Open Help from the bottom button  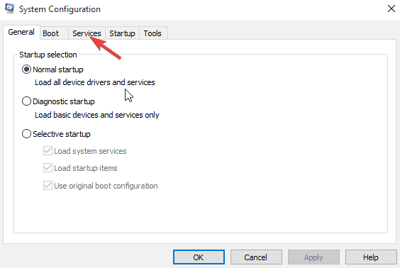371,257
